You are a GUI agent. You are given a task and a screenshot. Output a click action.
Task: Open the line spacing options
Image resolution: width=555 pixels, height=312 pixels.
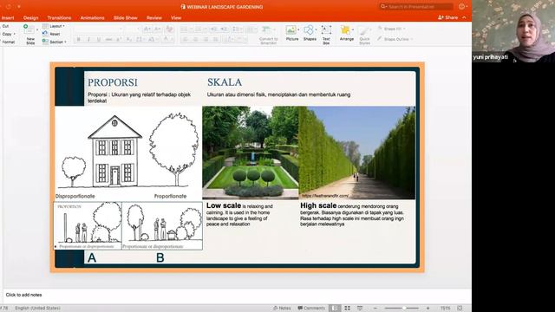coord(238,29)
